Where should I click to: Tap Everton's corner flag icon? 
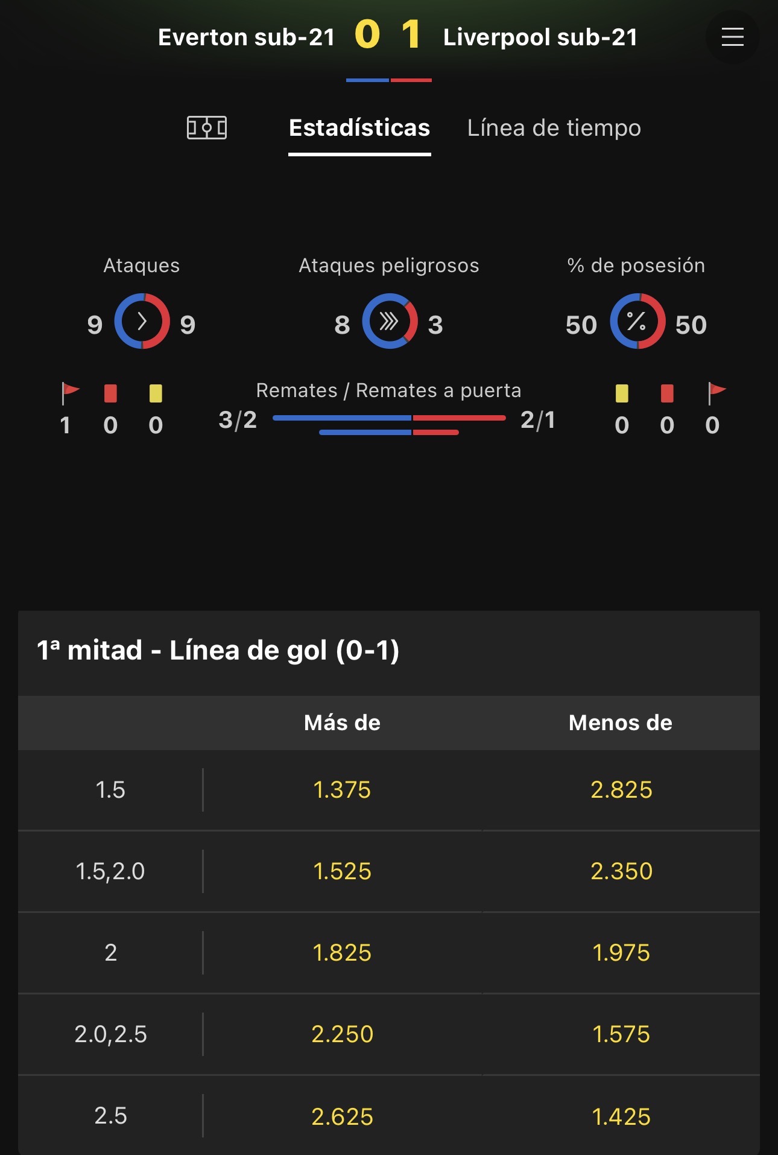pyautogui.click(x=70, y=393)
